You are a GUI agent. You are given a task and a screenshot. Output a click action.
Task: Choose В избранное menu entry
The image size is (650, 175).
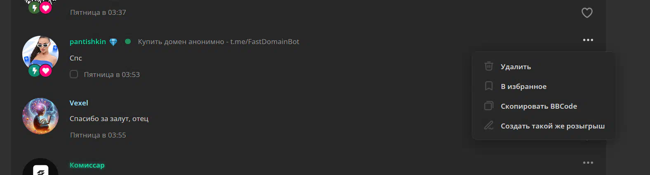[544, 86]
